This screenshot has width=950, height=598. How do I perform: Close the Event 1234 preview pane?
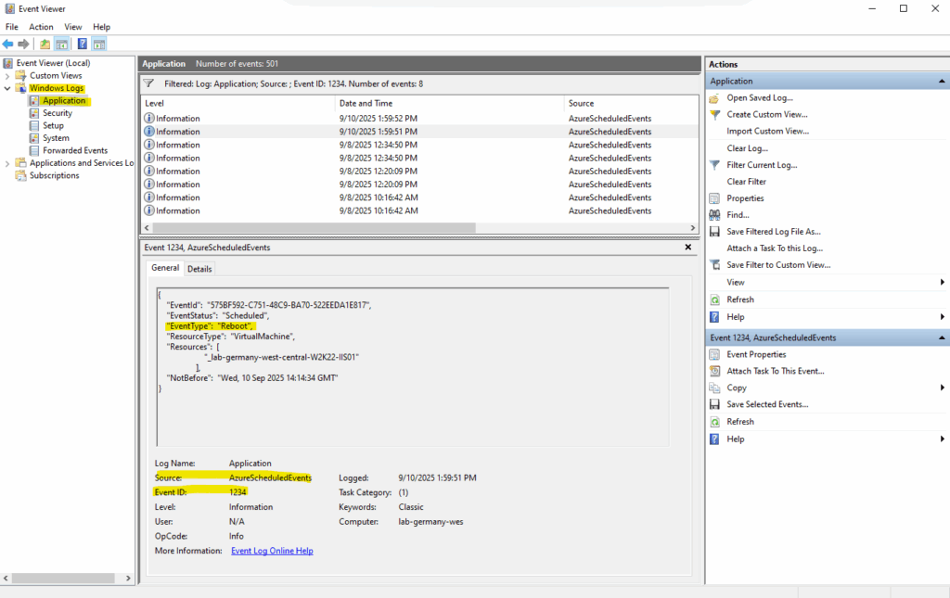pyautogui.click(x=688, y=248)
